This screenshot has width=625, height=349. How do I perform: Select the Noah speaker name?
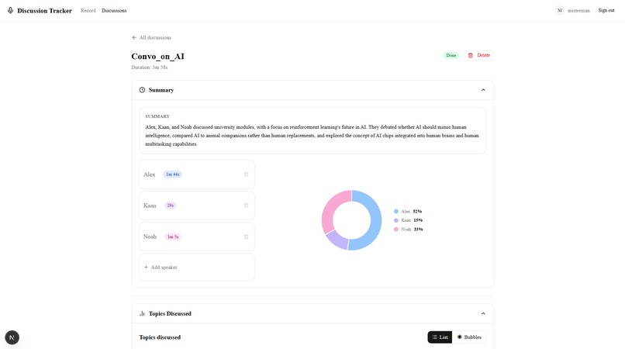coord(150,237)
